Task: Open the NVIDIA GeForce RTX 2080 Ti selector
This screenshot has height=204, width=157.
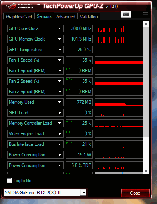Action: pos(45,192)
